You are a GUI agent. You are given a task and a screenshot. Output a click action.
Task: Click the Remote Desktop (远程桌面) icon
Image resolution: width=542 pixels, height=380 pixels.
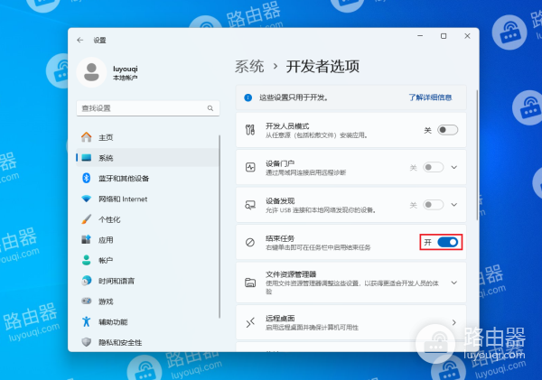coord(250,322)
